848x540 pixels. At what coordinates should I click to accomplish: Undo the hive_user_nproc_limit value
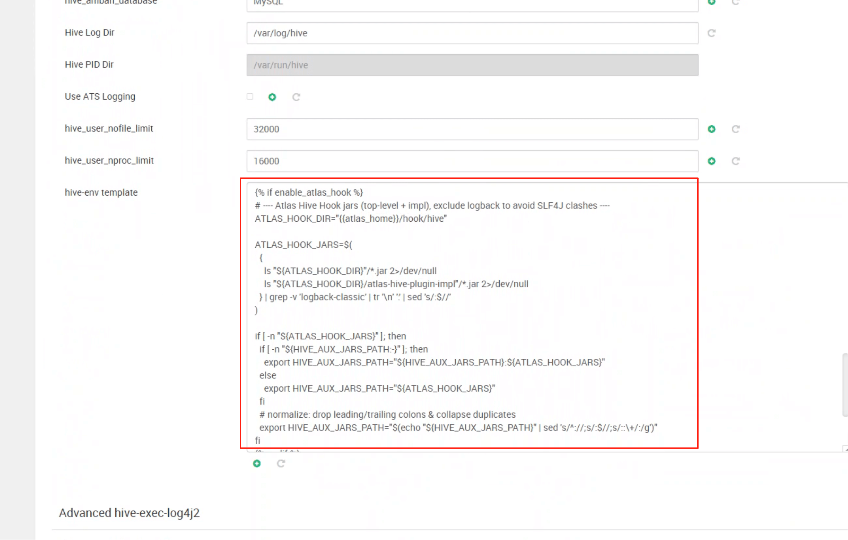tap(735, 161)
